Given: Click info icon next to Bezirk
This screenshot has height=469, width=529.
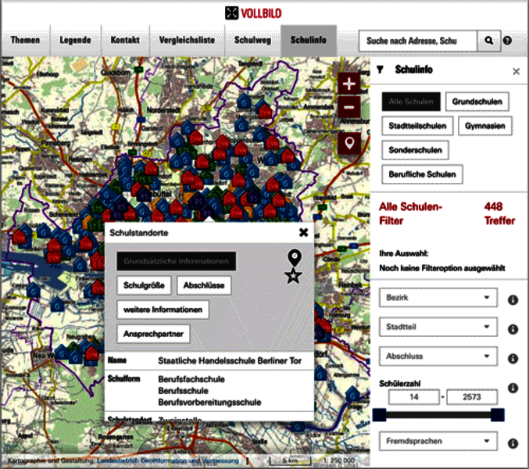Looking at the screenshot, I should pos(513,299).
